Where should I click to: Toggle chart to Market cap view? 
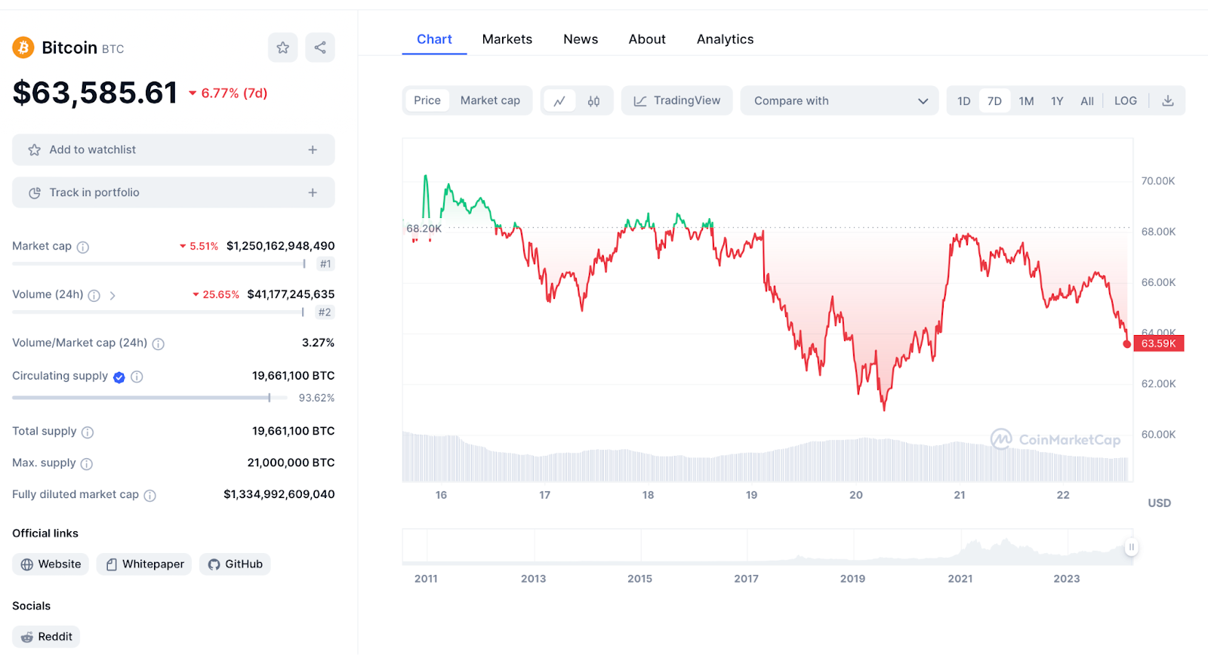pos(490,100)
